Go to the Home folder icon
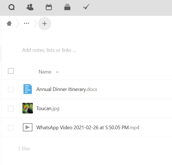The image size is (172, 165). click(9, 24)
